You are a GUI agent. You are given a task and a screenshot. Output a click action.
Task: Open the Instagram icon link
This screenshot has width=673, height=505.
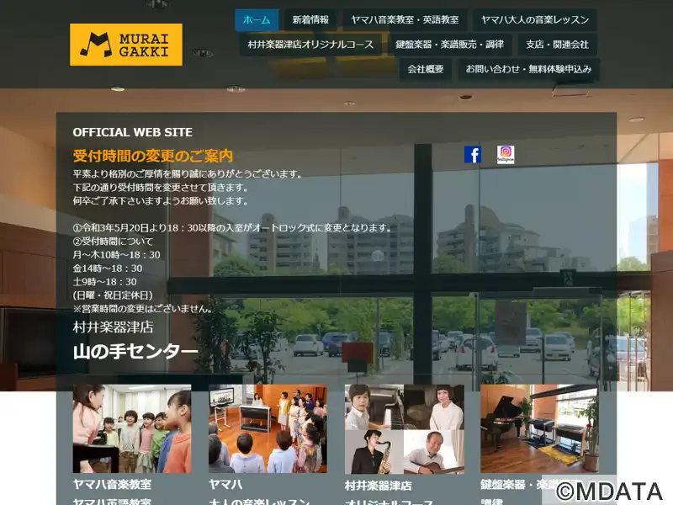pyautogui.click(x=506, y=155)
